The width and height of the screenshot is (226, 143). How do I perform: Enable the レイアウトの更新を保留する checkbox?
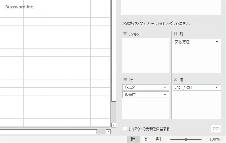click(125, 129)
